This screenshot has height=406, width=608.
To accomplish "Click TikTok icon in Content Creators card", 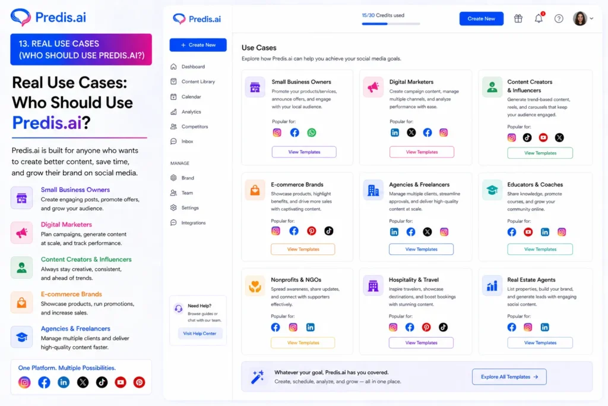I will [x=527, y=137].
